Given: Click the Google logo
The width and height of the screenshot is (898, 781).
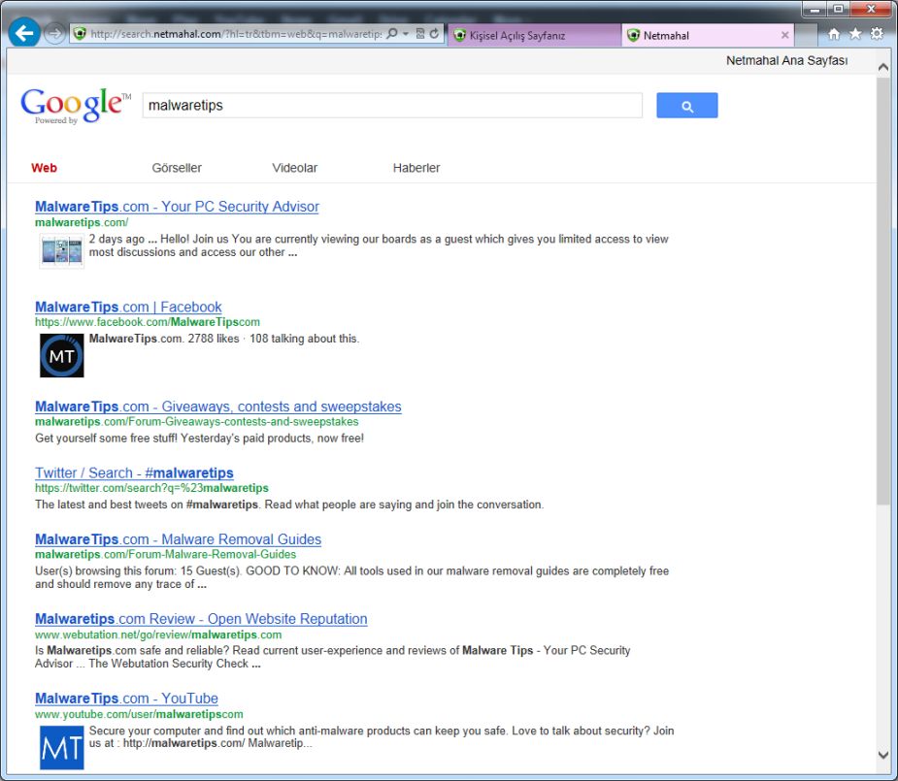Looking at the screenshot, I should 76,106.
